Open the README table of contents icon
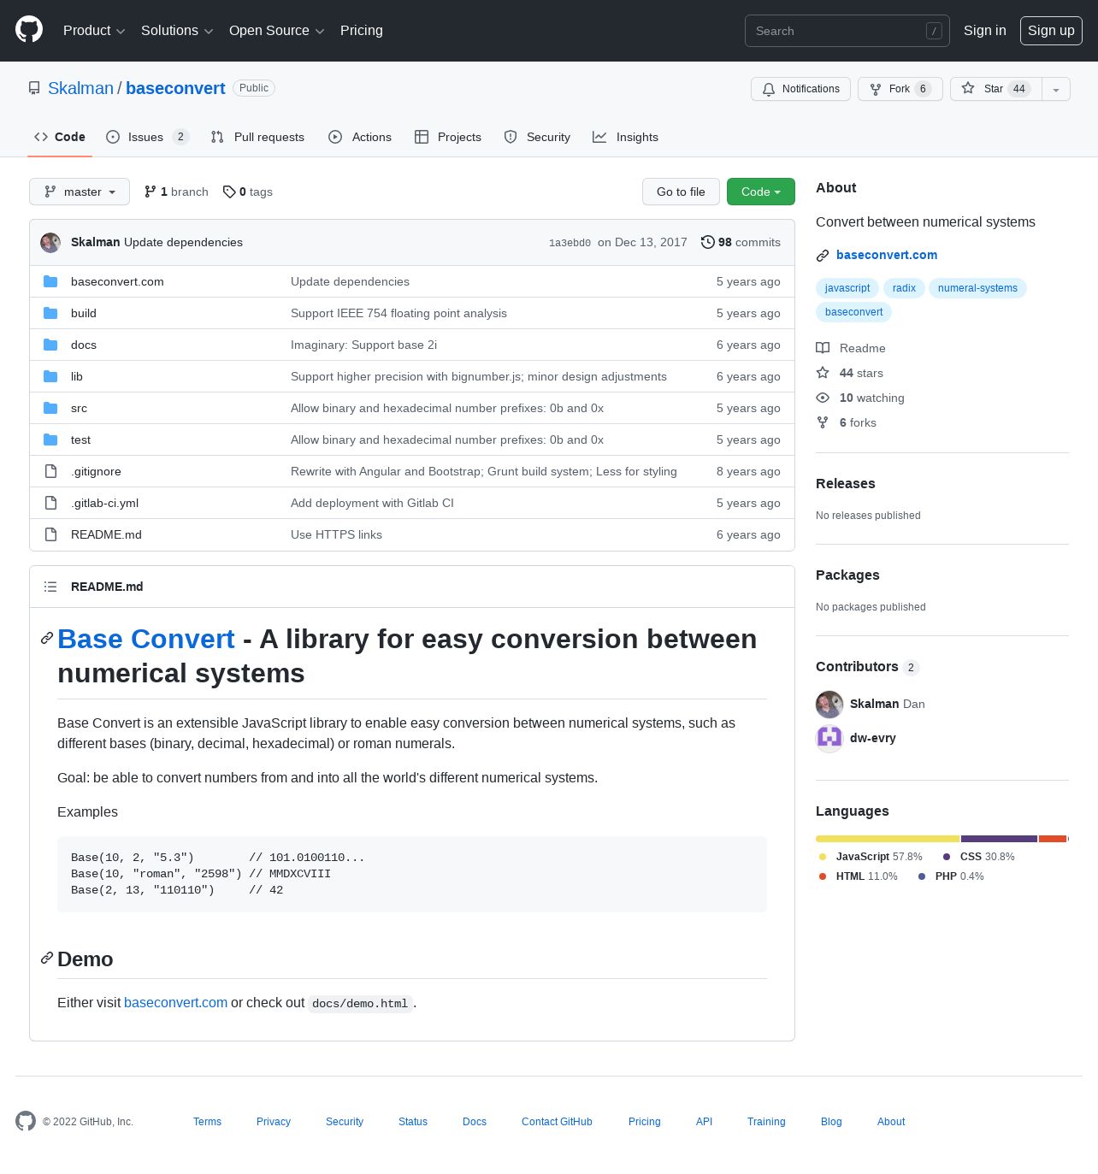The width and height of the screenshot is (1098, 1174). 50,587
